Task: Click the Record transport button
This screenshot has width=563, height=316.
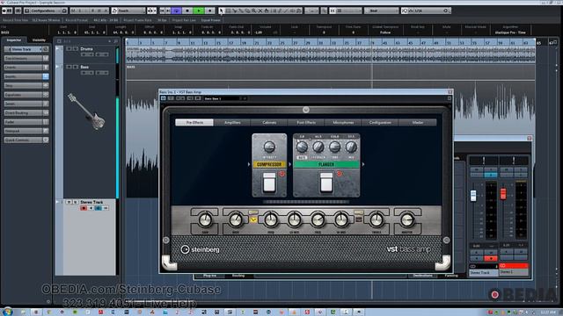Action: click(210, 11)
